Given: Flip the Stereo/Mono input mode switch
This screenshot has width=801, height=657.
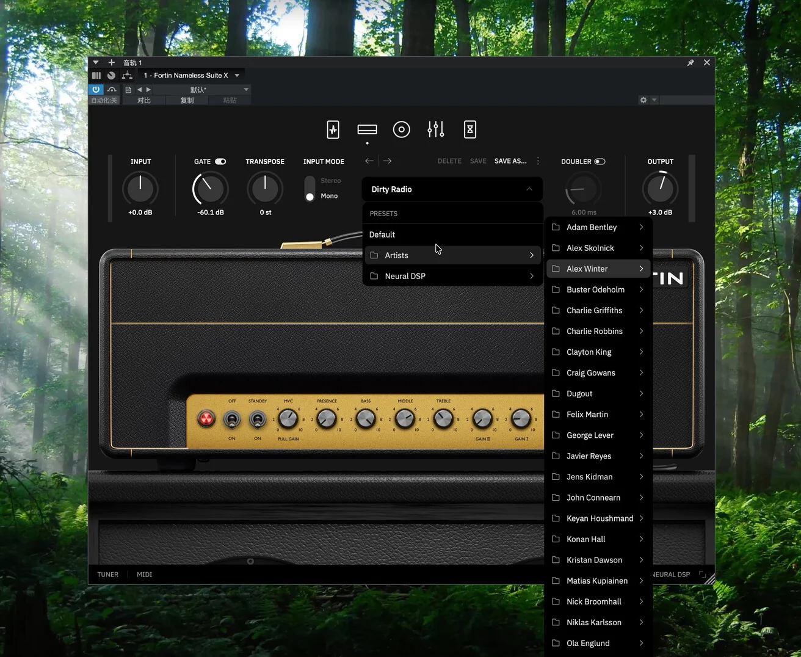Looking at the screenshot, I should pos(310,189).
